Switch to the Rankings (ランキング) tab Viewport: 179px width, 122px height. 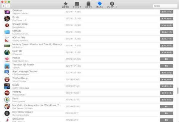pos(77,4)
